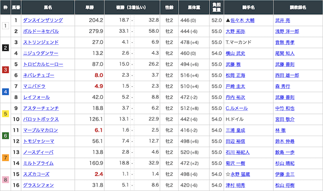Image resolution: width=323 pixels, height=191 pixels.
Task: Click the 単勝 column header
Action: 90,8
